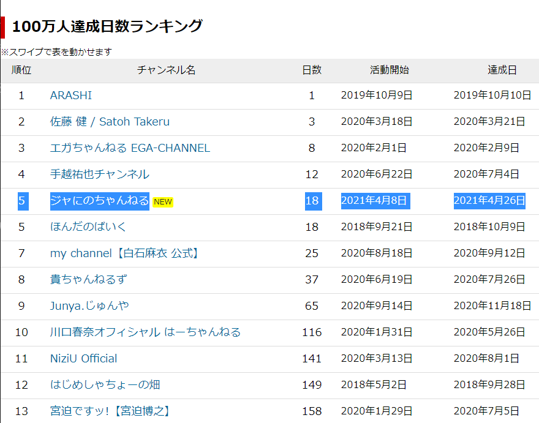Screen dimensions: 539x423
Task: Click the days value 25
Action: coord(312,253)
